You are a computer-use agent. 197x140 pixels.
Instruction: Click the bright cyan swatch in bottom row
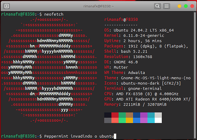(x=151, y=120)
